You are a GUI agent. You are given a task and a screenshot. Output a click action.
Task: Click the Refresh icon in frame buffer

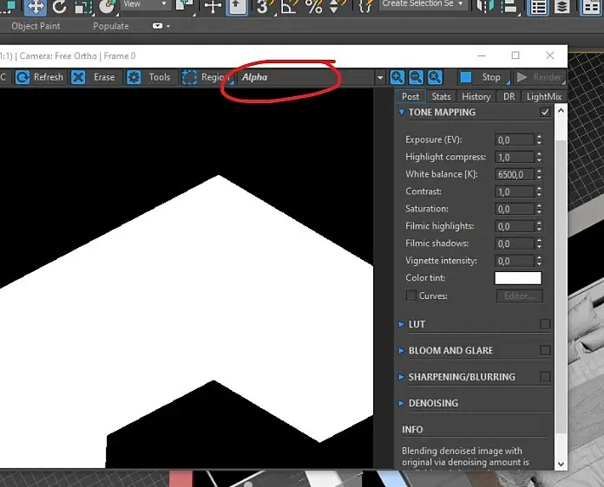pos(21,77)
